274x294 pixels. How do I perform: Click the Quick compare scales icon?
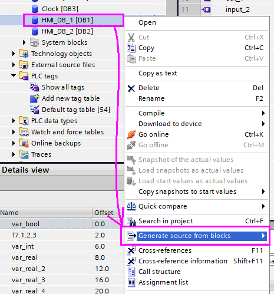pyautogui.click(x=131, y=206)
